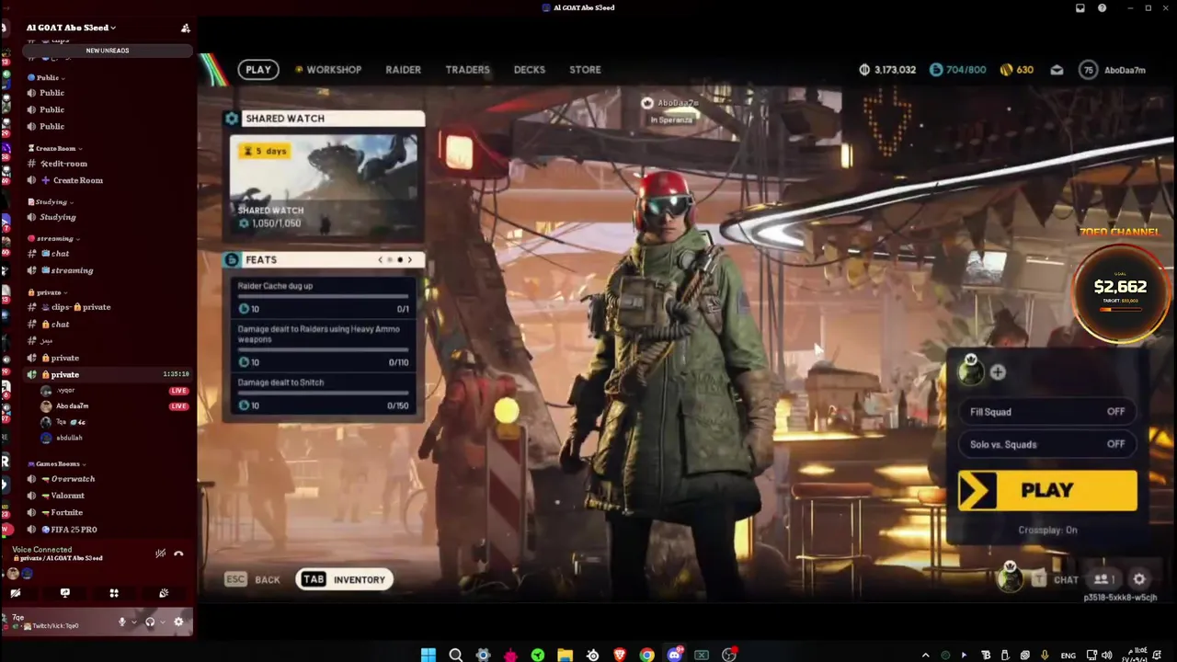
Task: Collapse the private category
Action: click(x=48, y=292)
